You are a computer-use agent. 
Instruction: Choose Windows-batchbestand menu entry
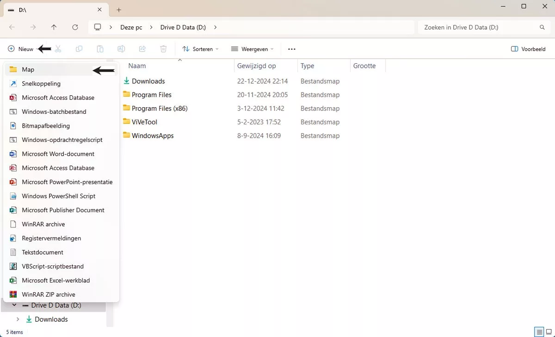tap(61, 112)
